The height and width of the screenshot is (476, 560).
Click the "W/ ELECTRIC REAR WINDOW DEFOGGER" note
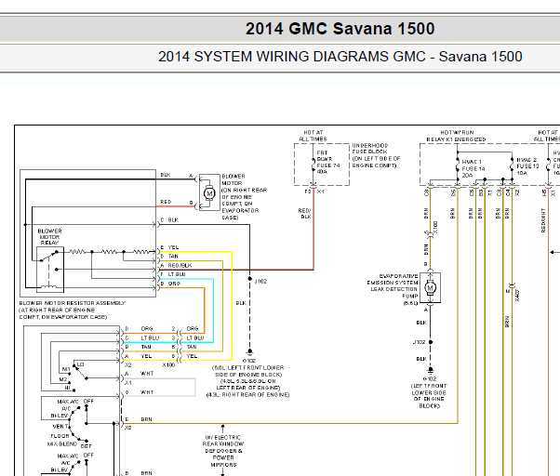pyautogui.click(x=223, y=451)
